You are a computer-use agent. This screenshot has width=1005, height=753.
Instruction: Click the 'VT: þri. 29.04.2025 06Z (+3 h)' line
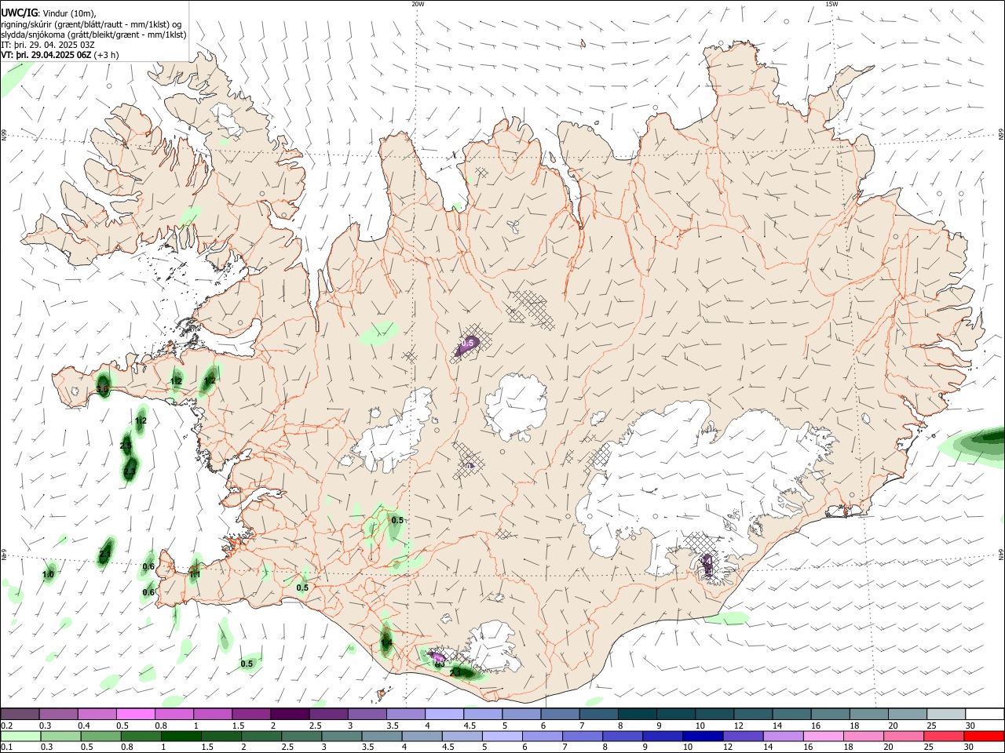[60, 55]
